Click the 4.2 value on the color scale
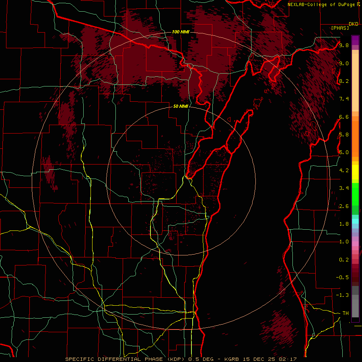Viewport: 362px width, 362px height. [x=344, y=171]
